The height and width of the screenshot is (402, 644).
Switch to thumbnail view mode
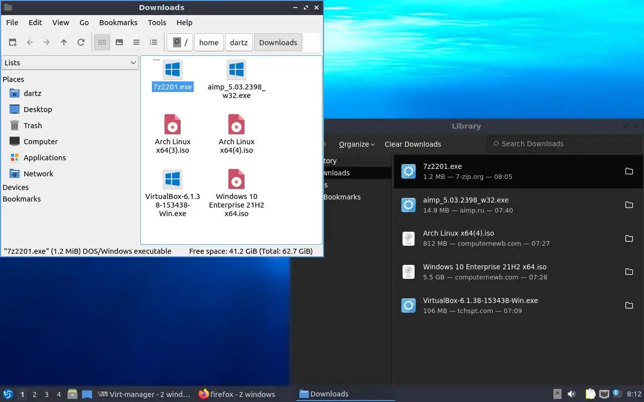coord(119,43)
